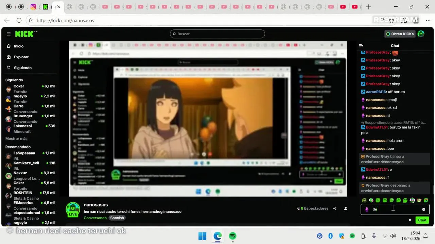
Task: Open Explorar in sidebar
Action: pos(18,57)
